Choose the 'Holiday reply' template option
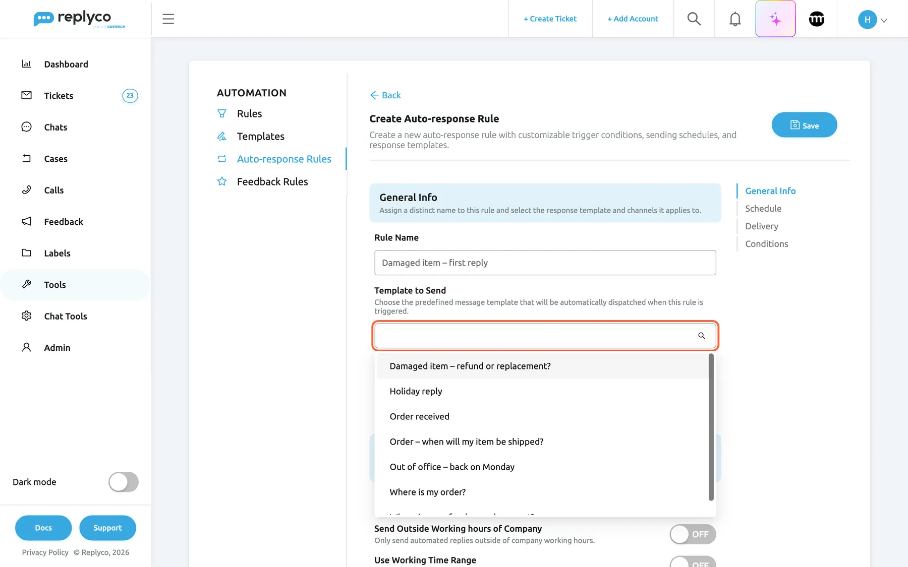The width and height of the screenshot is (908, 567). pos(542,392)
